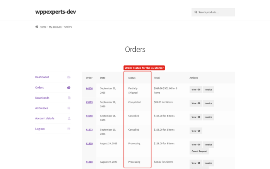Click the wppexperts-dev site title
270x169 pixels.
coord(56,12)
